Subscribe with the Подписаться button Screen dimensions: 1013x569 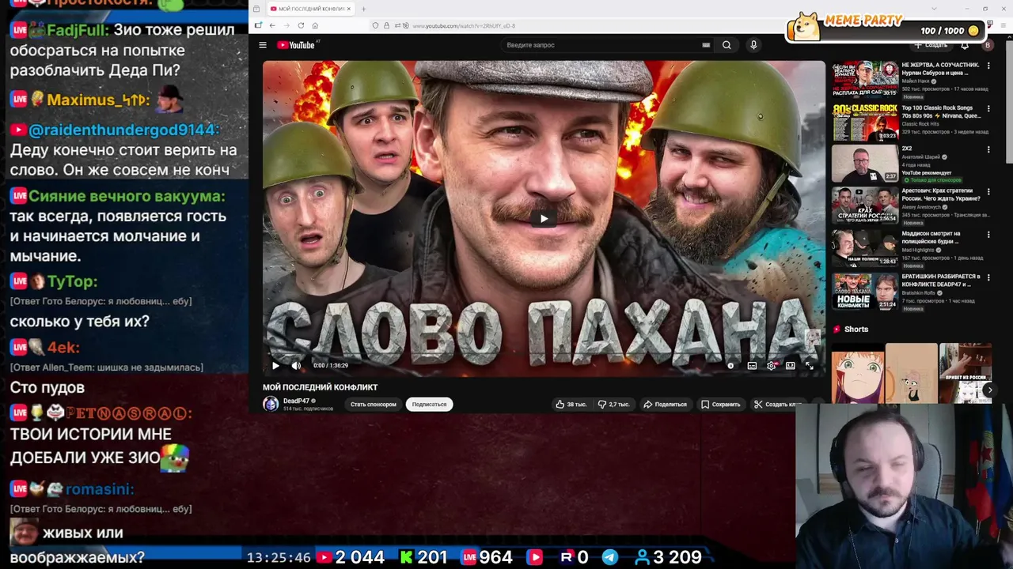coord(429,404)
